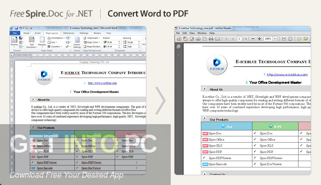The height and width of the screenshot is (185, 321).
Task: Expand the Orientation dropdown in Word
Action: tap(56, 38)
